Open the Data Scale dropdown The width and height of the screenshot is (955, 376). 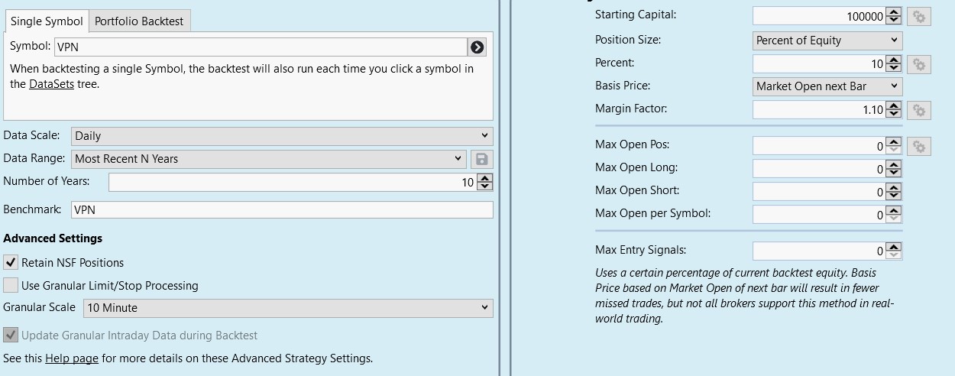282,136
